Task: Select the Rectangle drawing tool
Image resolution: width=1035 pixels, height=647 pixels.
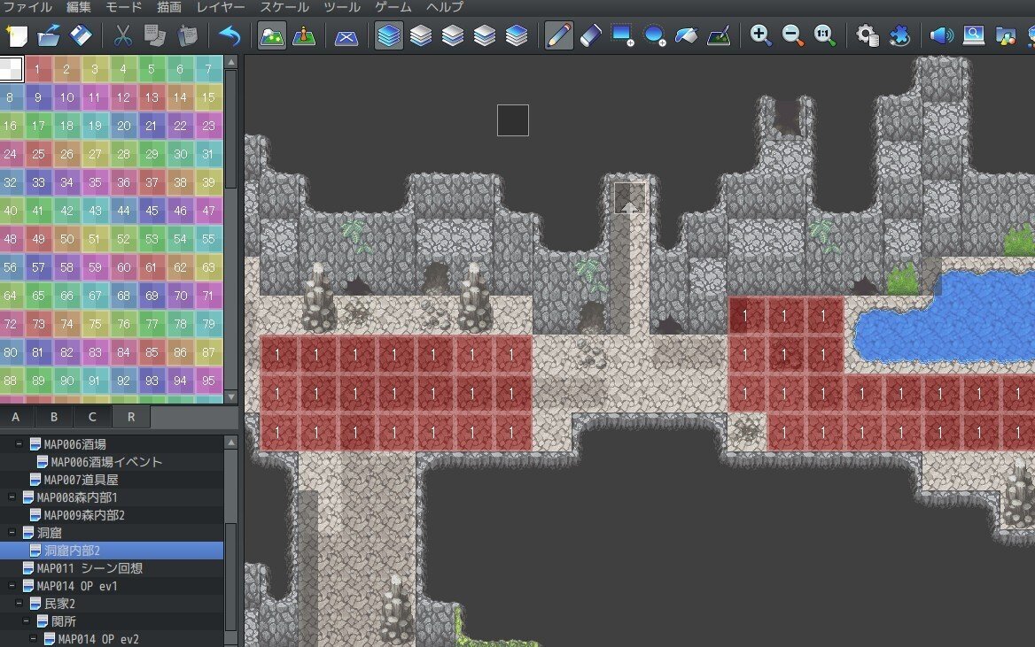Action: (x=622, y=35)
